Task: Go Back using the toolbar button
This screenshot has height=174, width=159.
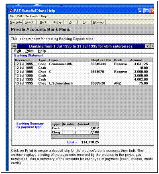Action: (x=43, y=22)
